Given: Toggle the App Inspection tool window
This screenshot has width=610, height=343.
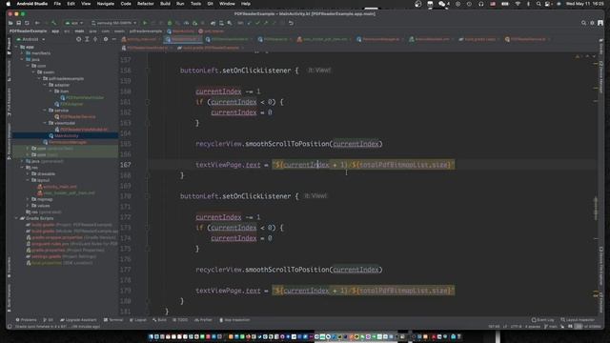Looking at the screenshot, I should point(234,320).
